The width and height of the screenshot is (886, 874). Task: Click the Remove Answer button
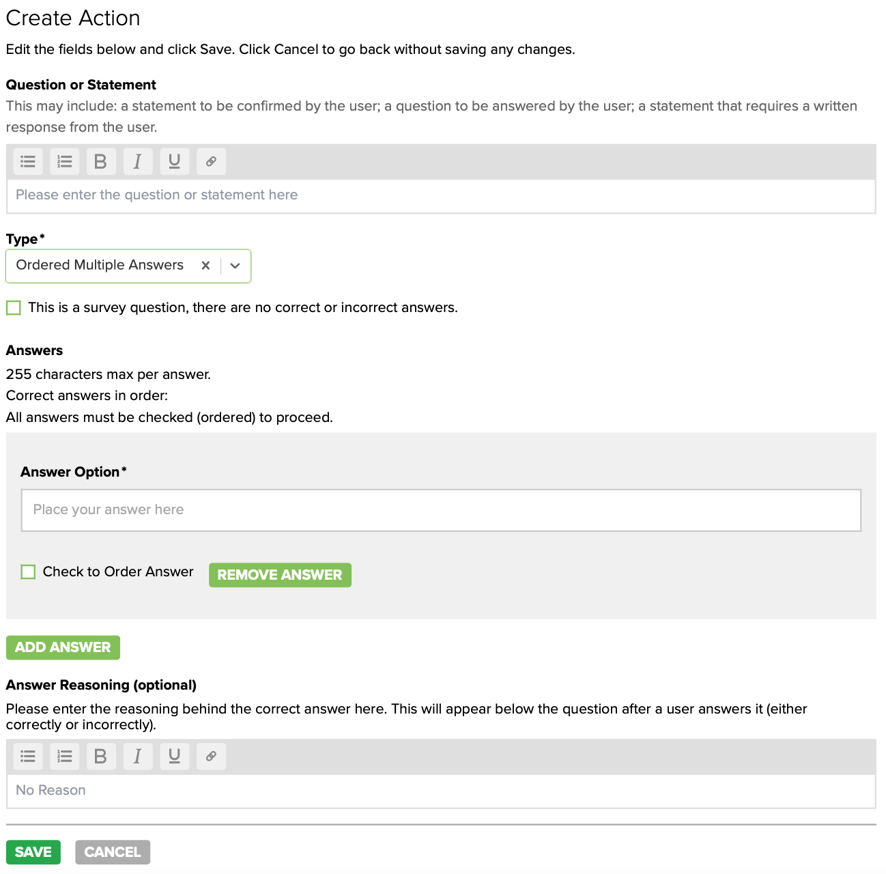pyautogui.click(x=280, y=575)
